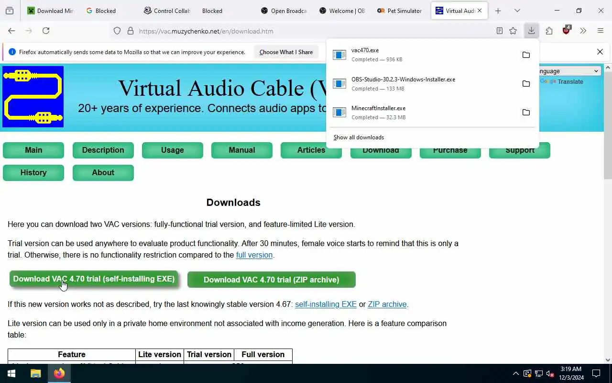List all tabs dropdown arrow
The image size is (612, 383).
point(517,11)
